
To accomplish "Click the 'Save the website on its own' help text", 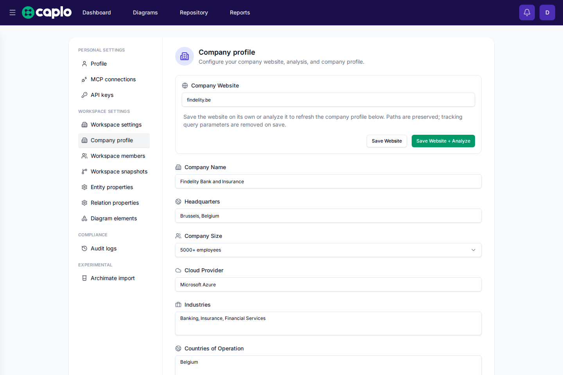I will pyautogui.click(x=323, y=121).
